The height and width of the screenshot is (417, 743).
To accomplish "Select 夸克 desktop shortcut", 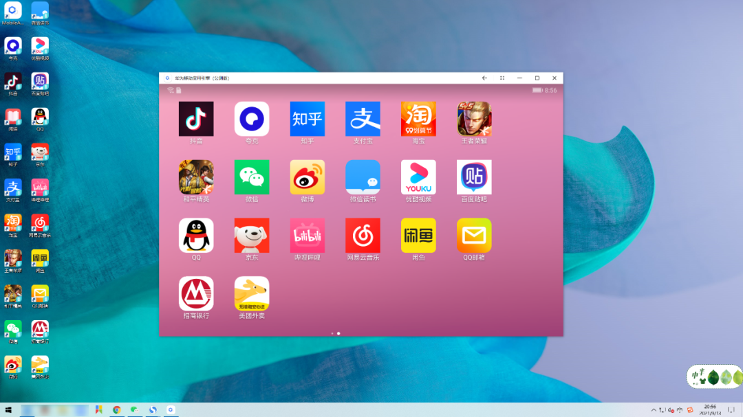I will click(13, 49).
